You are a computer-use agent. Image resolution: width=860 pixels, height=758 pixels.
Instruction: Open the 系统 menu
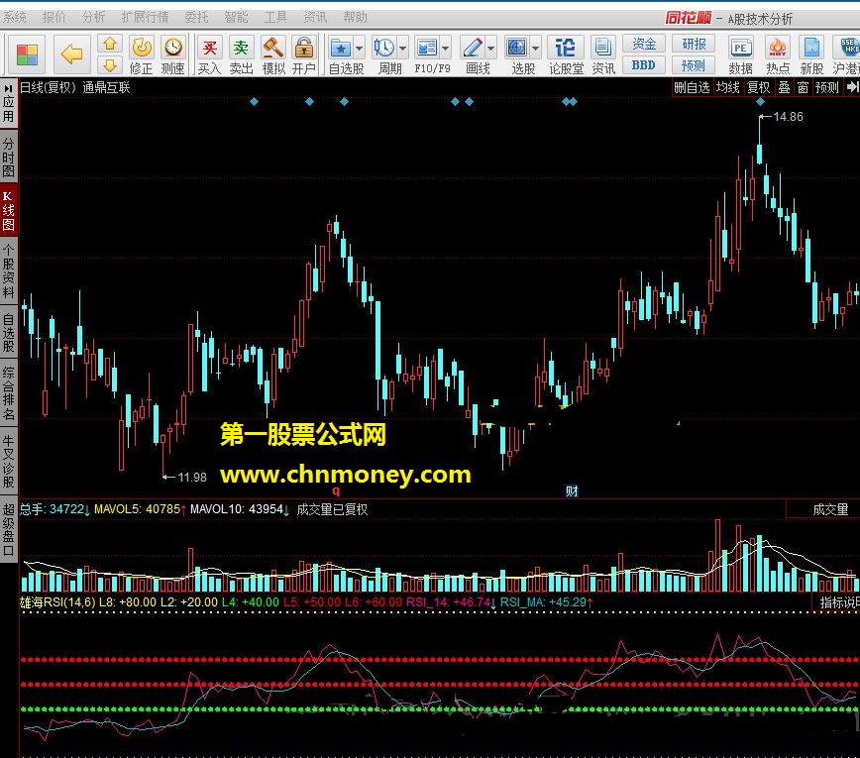15,17
